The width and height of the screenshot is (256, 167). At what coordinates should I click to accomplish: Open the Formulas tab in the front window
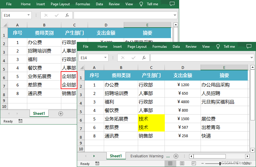coord(160,47)
